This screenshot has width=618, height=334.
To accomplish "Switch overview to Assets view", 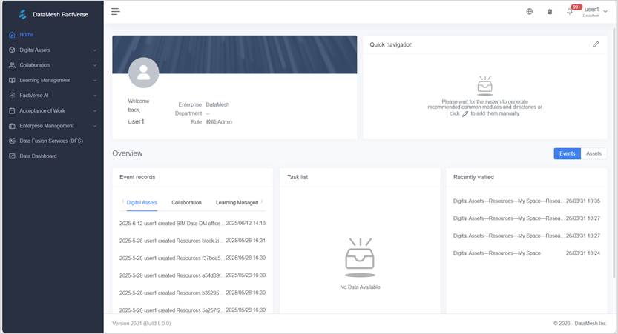I will [x=594, y=153].
